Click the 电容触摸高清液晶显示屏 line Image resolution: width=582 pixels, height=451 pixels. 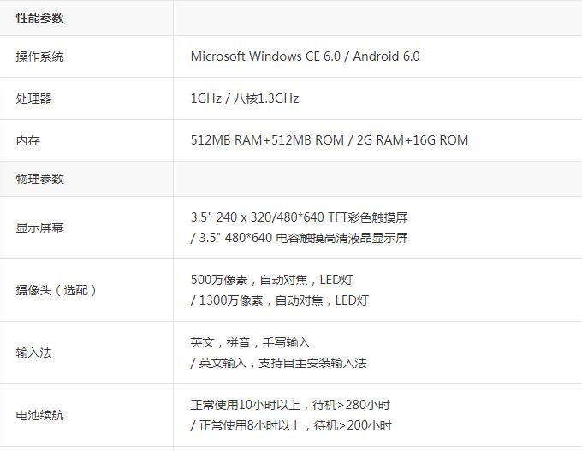[300, 238]
